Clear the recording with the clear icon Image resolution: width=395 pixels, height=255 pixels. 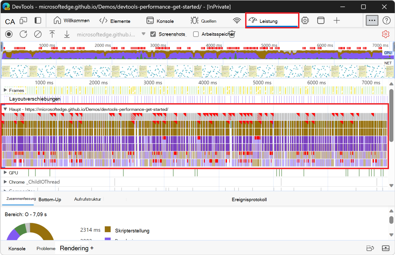click(38, 34)
